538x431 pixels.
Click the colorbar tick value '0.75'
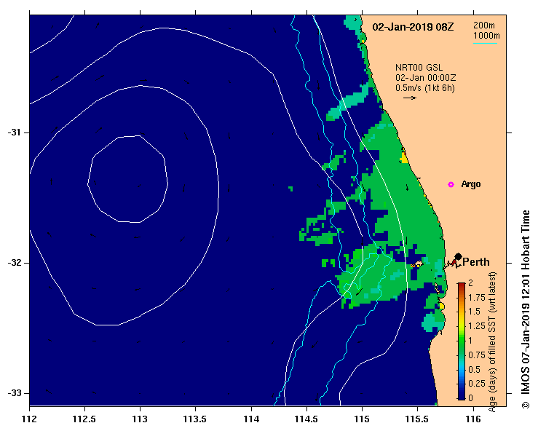(x=477, y=355)
